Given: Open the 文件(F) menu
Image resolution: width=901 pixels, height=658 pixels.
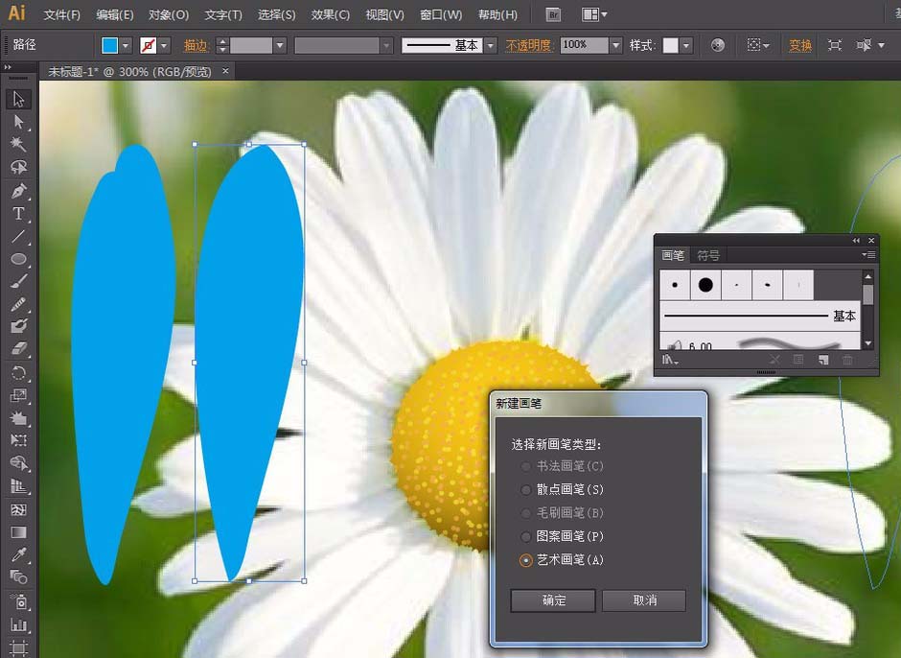Looking at the screenshot, I should point(62,15).
